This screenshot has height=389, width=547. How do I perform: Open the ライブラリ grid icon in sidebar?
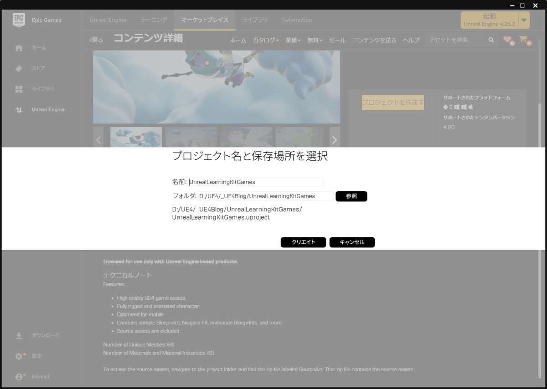(19, 89)
